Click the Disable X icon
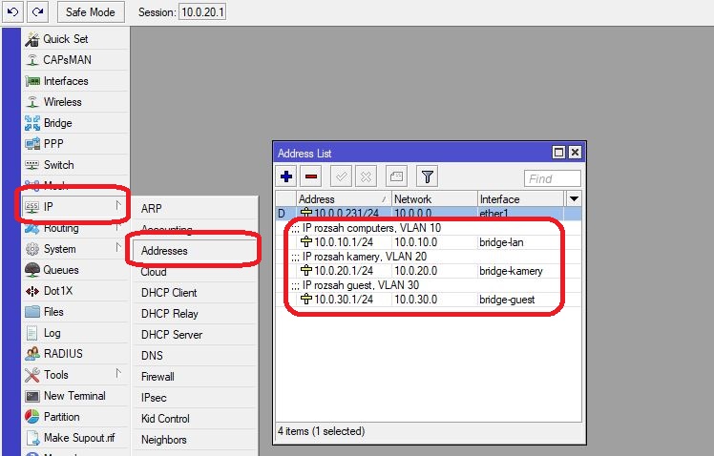Image resolution: width=714 pixels, height=456 pixels. (x=366, y=176)
